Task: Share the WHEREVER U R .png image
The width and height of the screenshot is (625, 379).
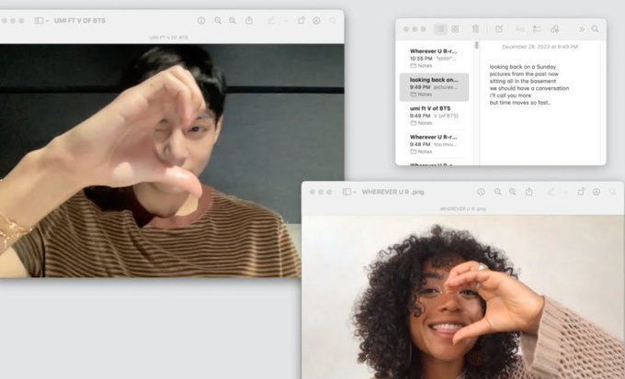Action: [x=528, y=192]
